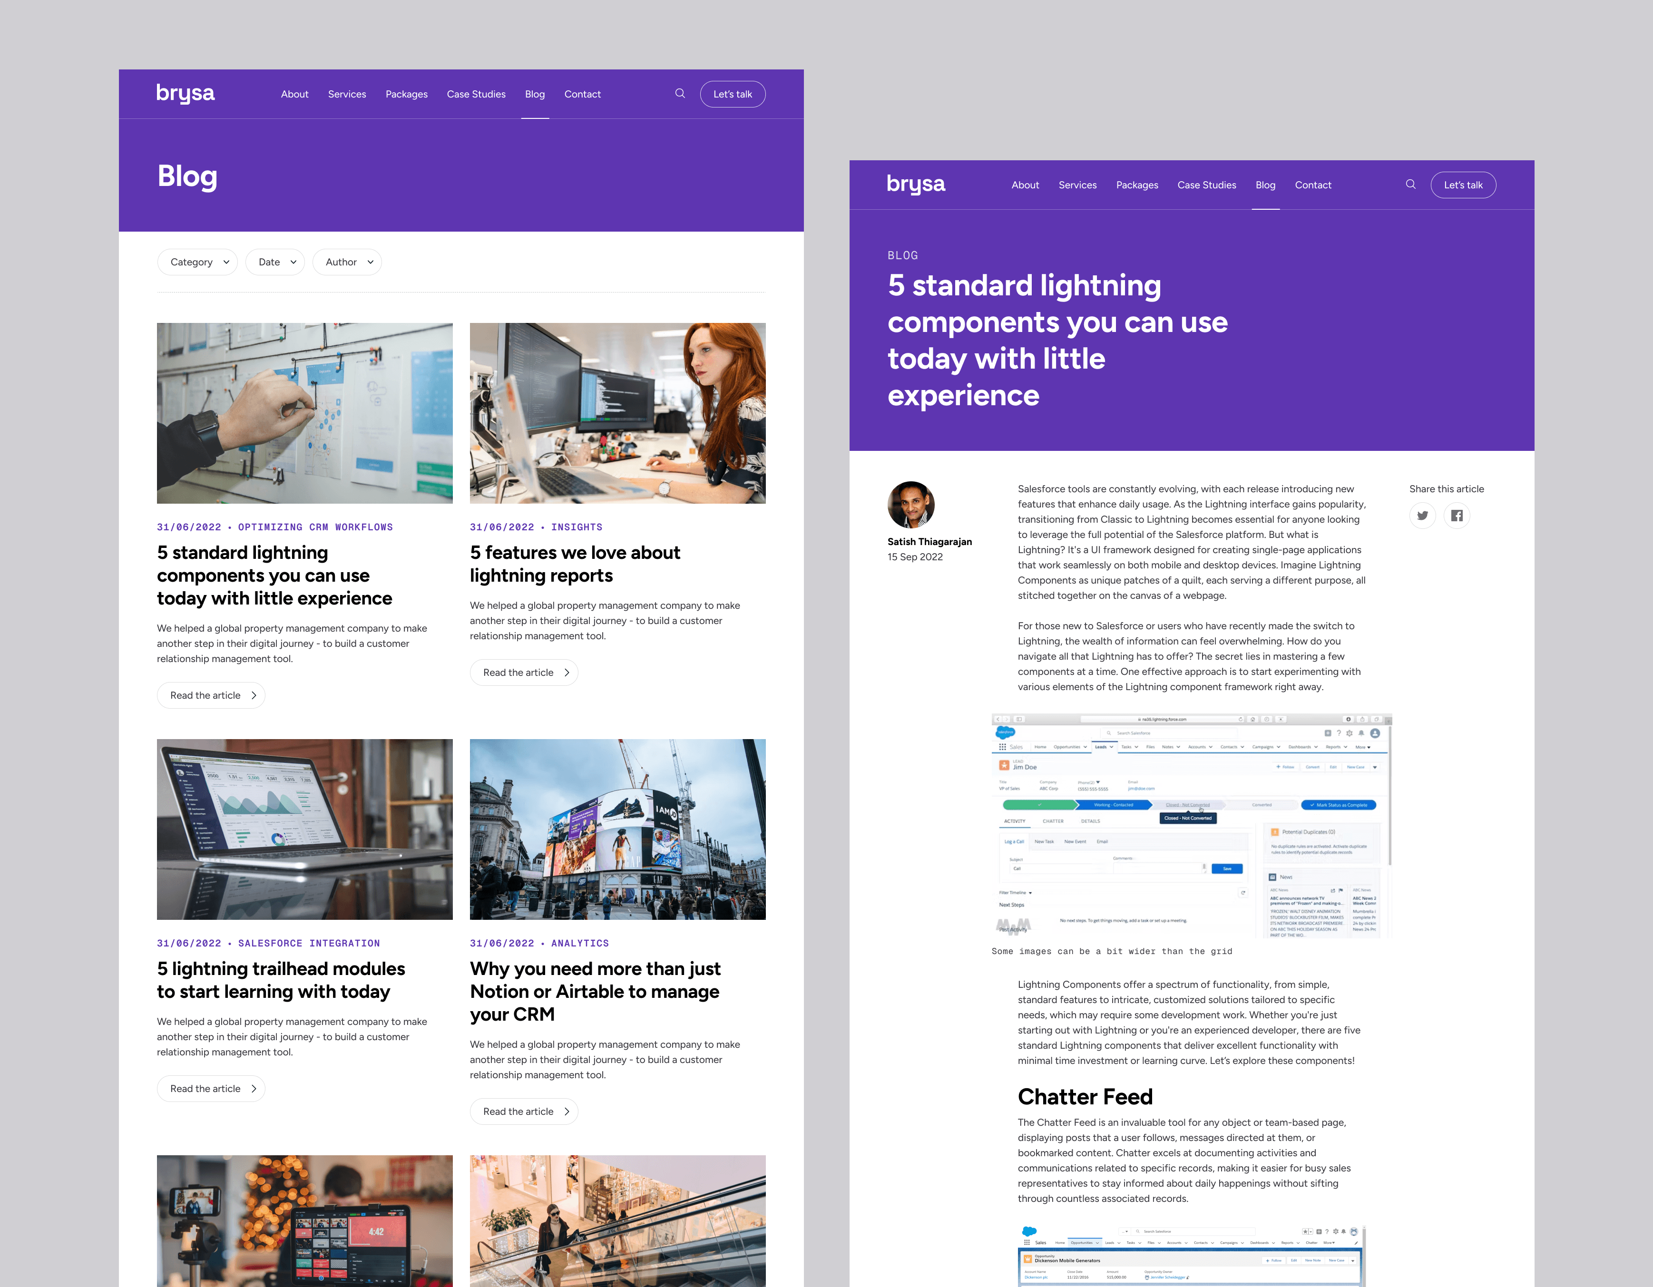Select Services in the left navigation bar

347,95
